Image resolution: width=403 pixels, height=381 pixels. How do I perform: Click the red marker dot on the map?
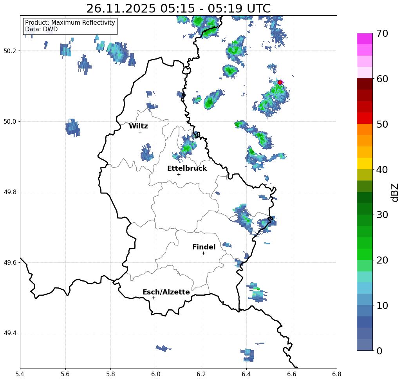pos(280,83)
